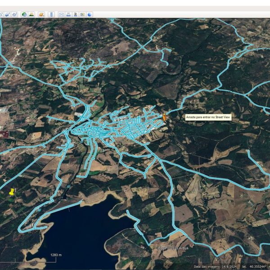Click the Email envelope icon
270x270 pixels.
(x=61, y=15)
